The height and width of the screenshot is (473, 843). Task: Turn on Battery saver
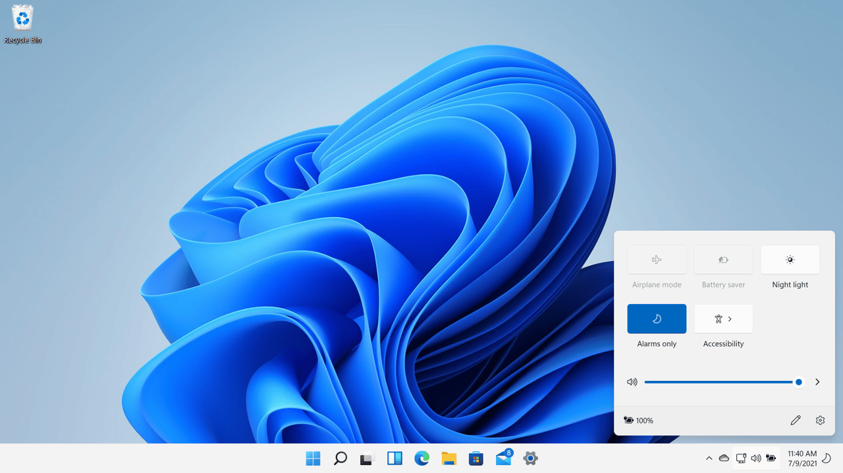point(723,259)
